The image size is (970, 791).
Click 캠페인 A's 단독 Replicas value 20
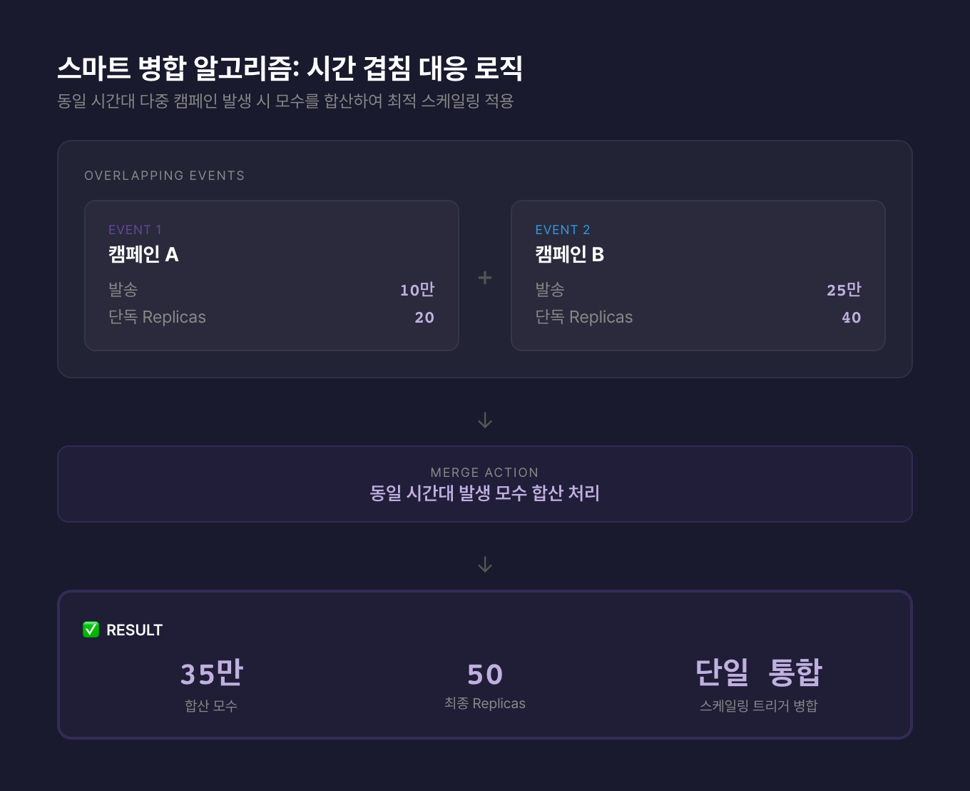pos(424,318)
